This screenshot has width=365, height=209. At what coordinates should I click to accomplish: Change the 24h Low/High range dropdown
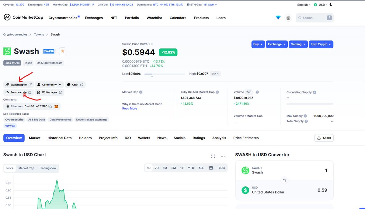pos(216,74)
